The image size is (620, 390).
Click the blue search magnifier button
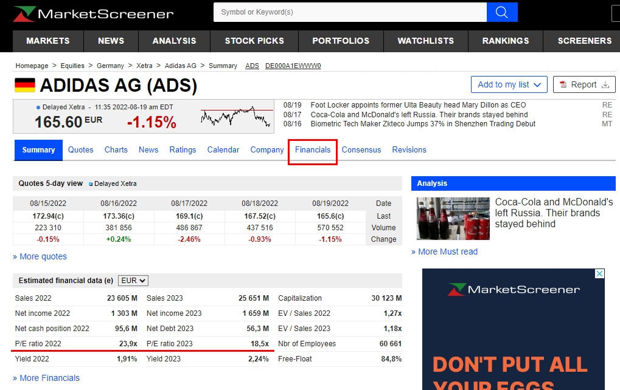[x=502, y=12]
